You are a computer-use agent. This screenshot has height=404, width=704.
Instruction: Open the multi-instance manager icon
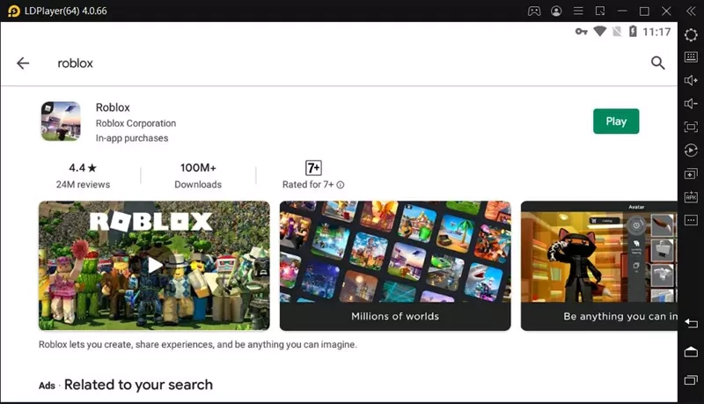pyautogui.click(x=691, y=173)
